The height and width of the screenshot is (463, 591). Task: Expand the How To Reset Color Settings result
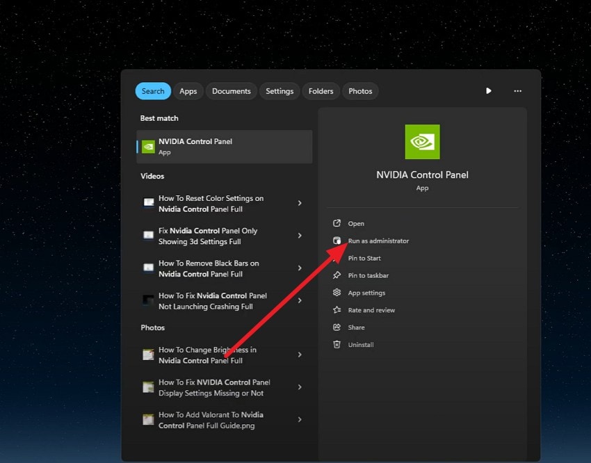click(300, 203)
